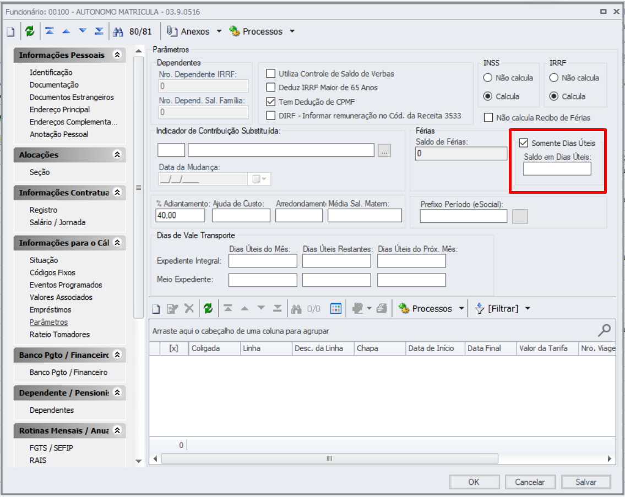Click the ellipsis lookup button for Contribuição Substituída
Image resolution: width=625 pixels, height=497 pixels.
[x=384, y=151]
